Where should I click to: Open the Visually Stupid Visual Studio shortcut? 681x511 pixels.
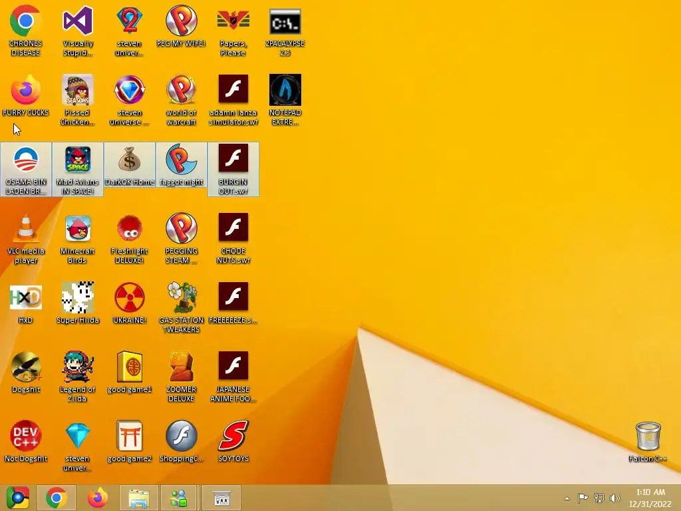click(78, 31)
